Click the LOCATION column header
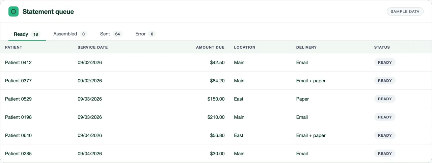Screen dimensions: 432x163 point(245,47)
